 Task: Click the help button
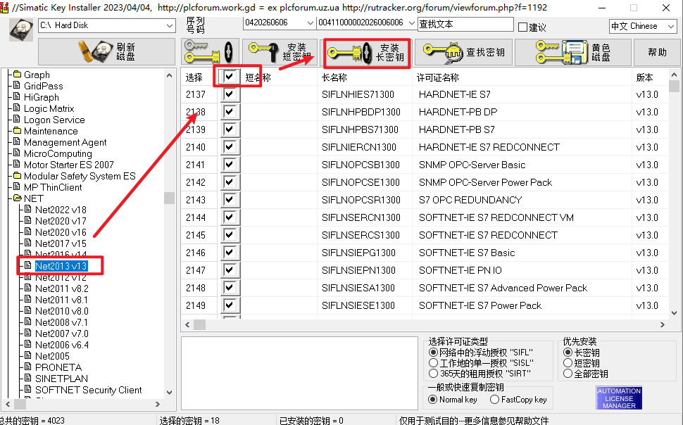pyautogui.click(x=657, y=52)
